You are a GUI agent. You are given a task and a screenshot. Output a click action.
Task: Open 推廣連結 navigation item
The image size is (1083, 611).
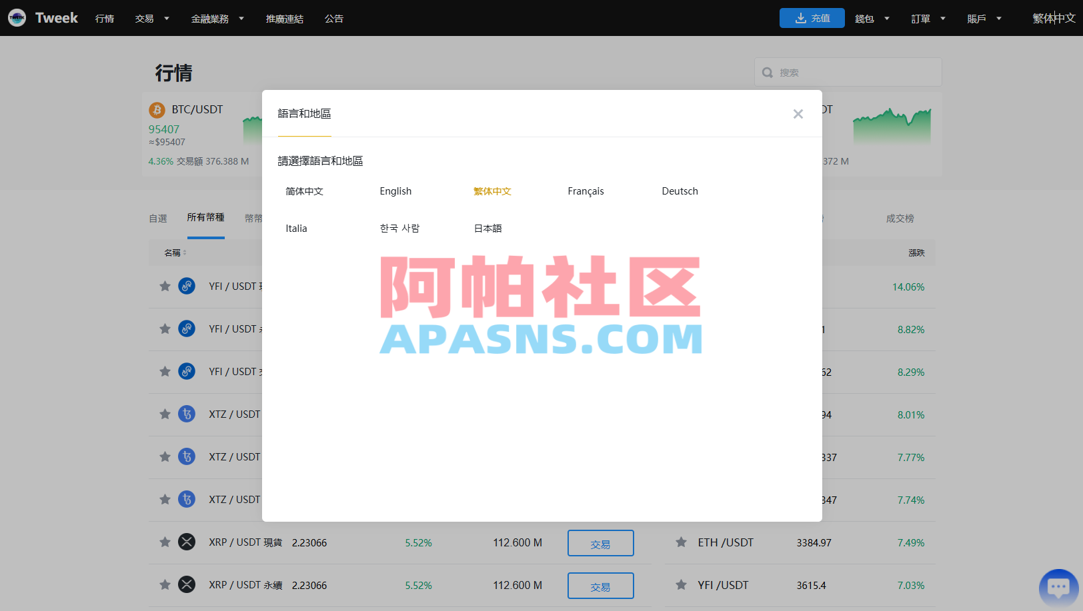pos(285,19)
